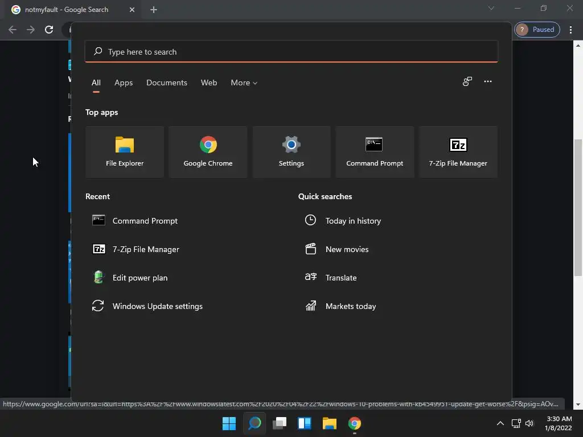
Task: Open Widgets on taskbar
Action: (305, 423)
